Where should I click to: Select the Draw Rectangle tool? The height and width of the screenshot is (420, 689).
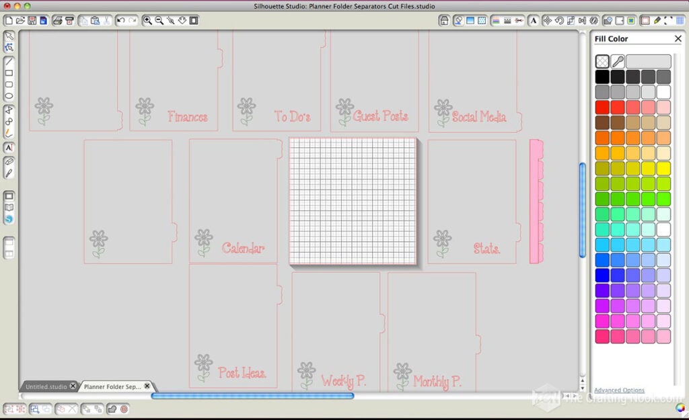point(9,73)
